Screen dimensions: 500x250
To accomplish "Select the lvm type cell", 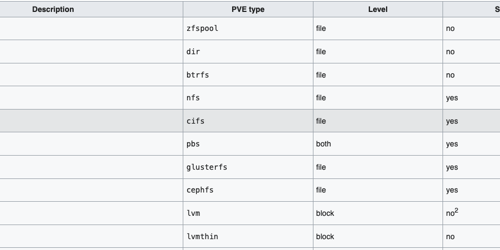I will click(x=193, y=213).
